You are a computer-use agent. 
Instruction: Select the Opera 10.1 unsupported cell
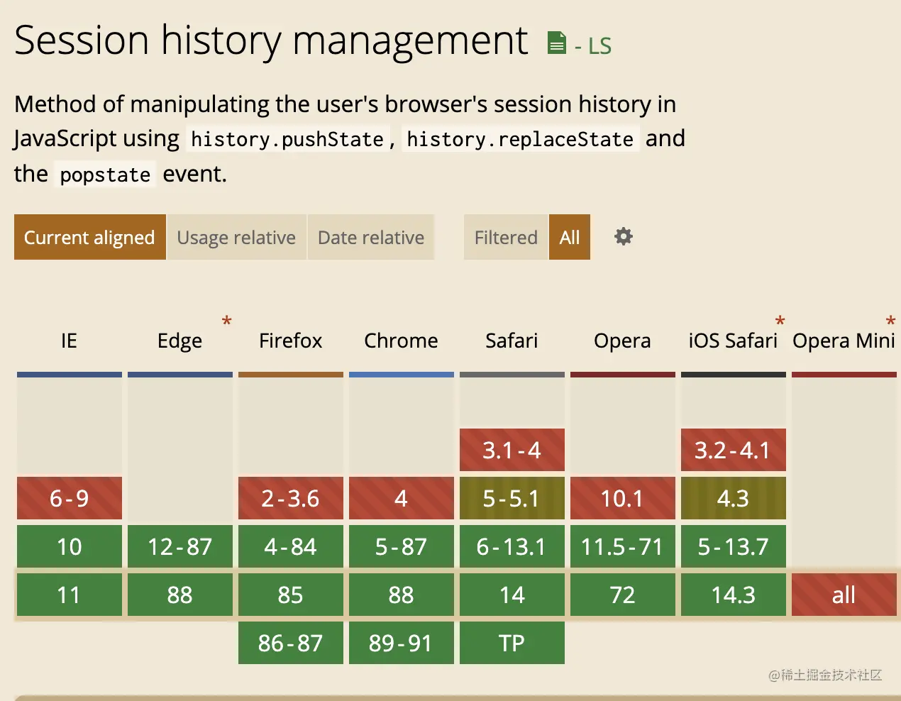tap(623, 498)
